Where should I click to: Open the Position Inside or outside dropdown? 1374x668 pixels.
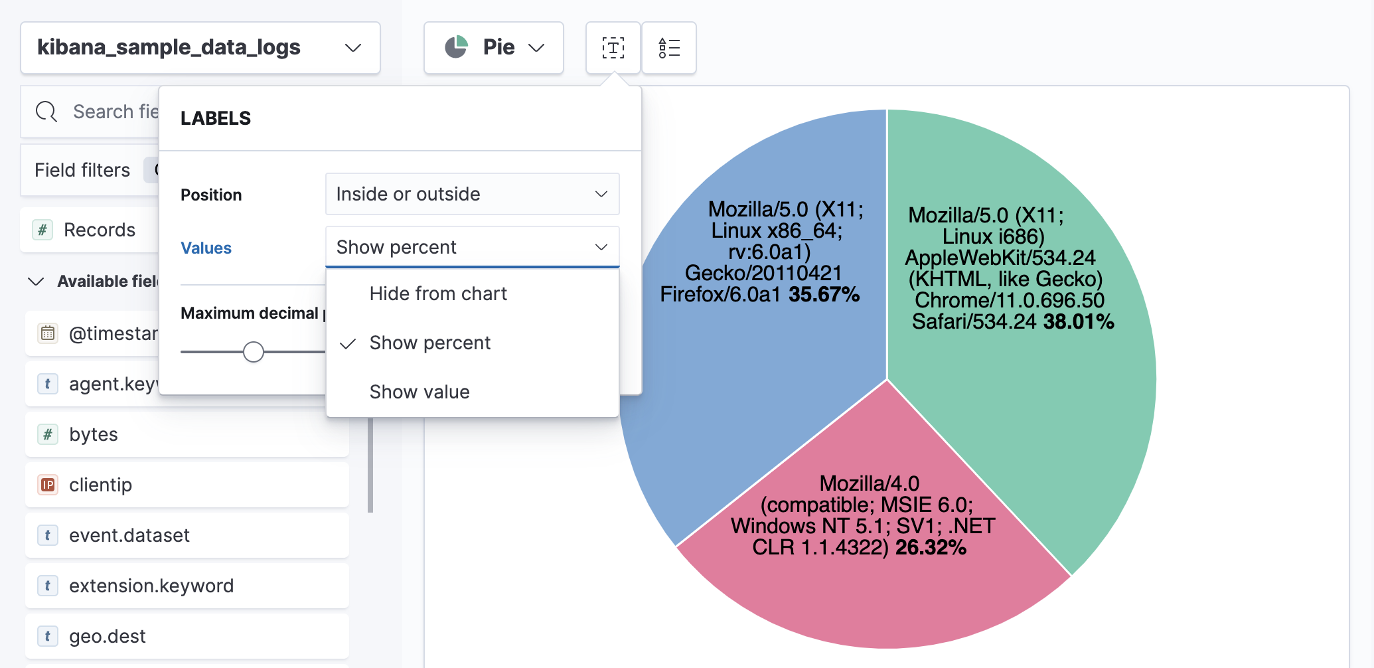pyautogui.click(x=472, y=194)
